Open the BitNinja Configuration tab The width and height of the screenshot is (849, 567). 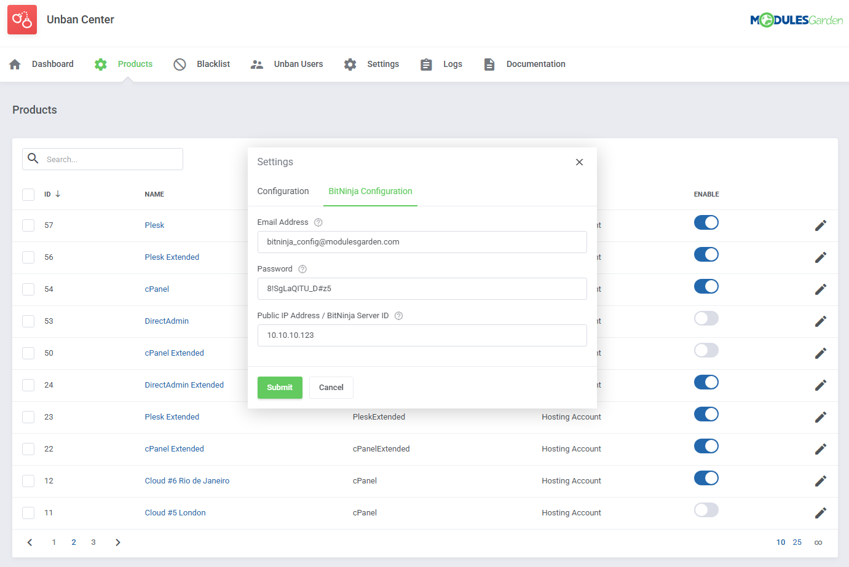point(370,191)
